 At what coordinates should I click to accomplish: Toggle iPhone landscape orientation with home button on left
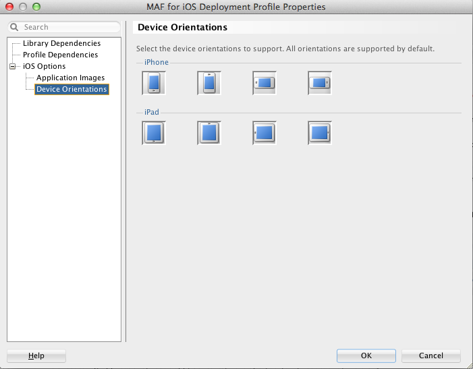click(x=265, y=83)
